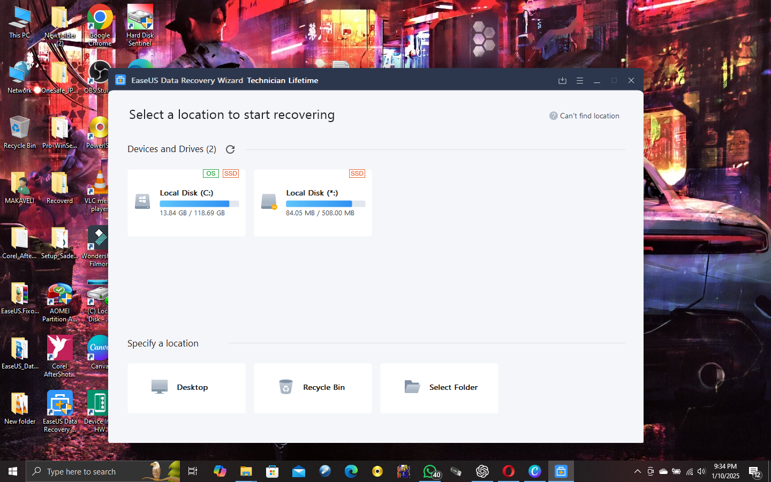Choose Recycle Bin as recovery location
The width and height of the screenshot is (771, 482).
pos(313,388)
